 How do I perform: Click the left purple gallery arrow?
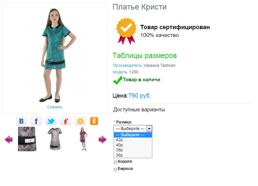(x=9, y=139)
